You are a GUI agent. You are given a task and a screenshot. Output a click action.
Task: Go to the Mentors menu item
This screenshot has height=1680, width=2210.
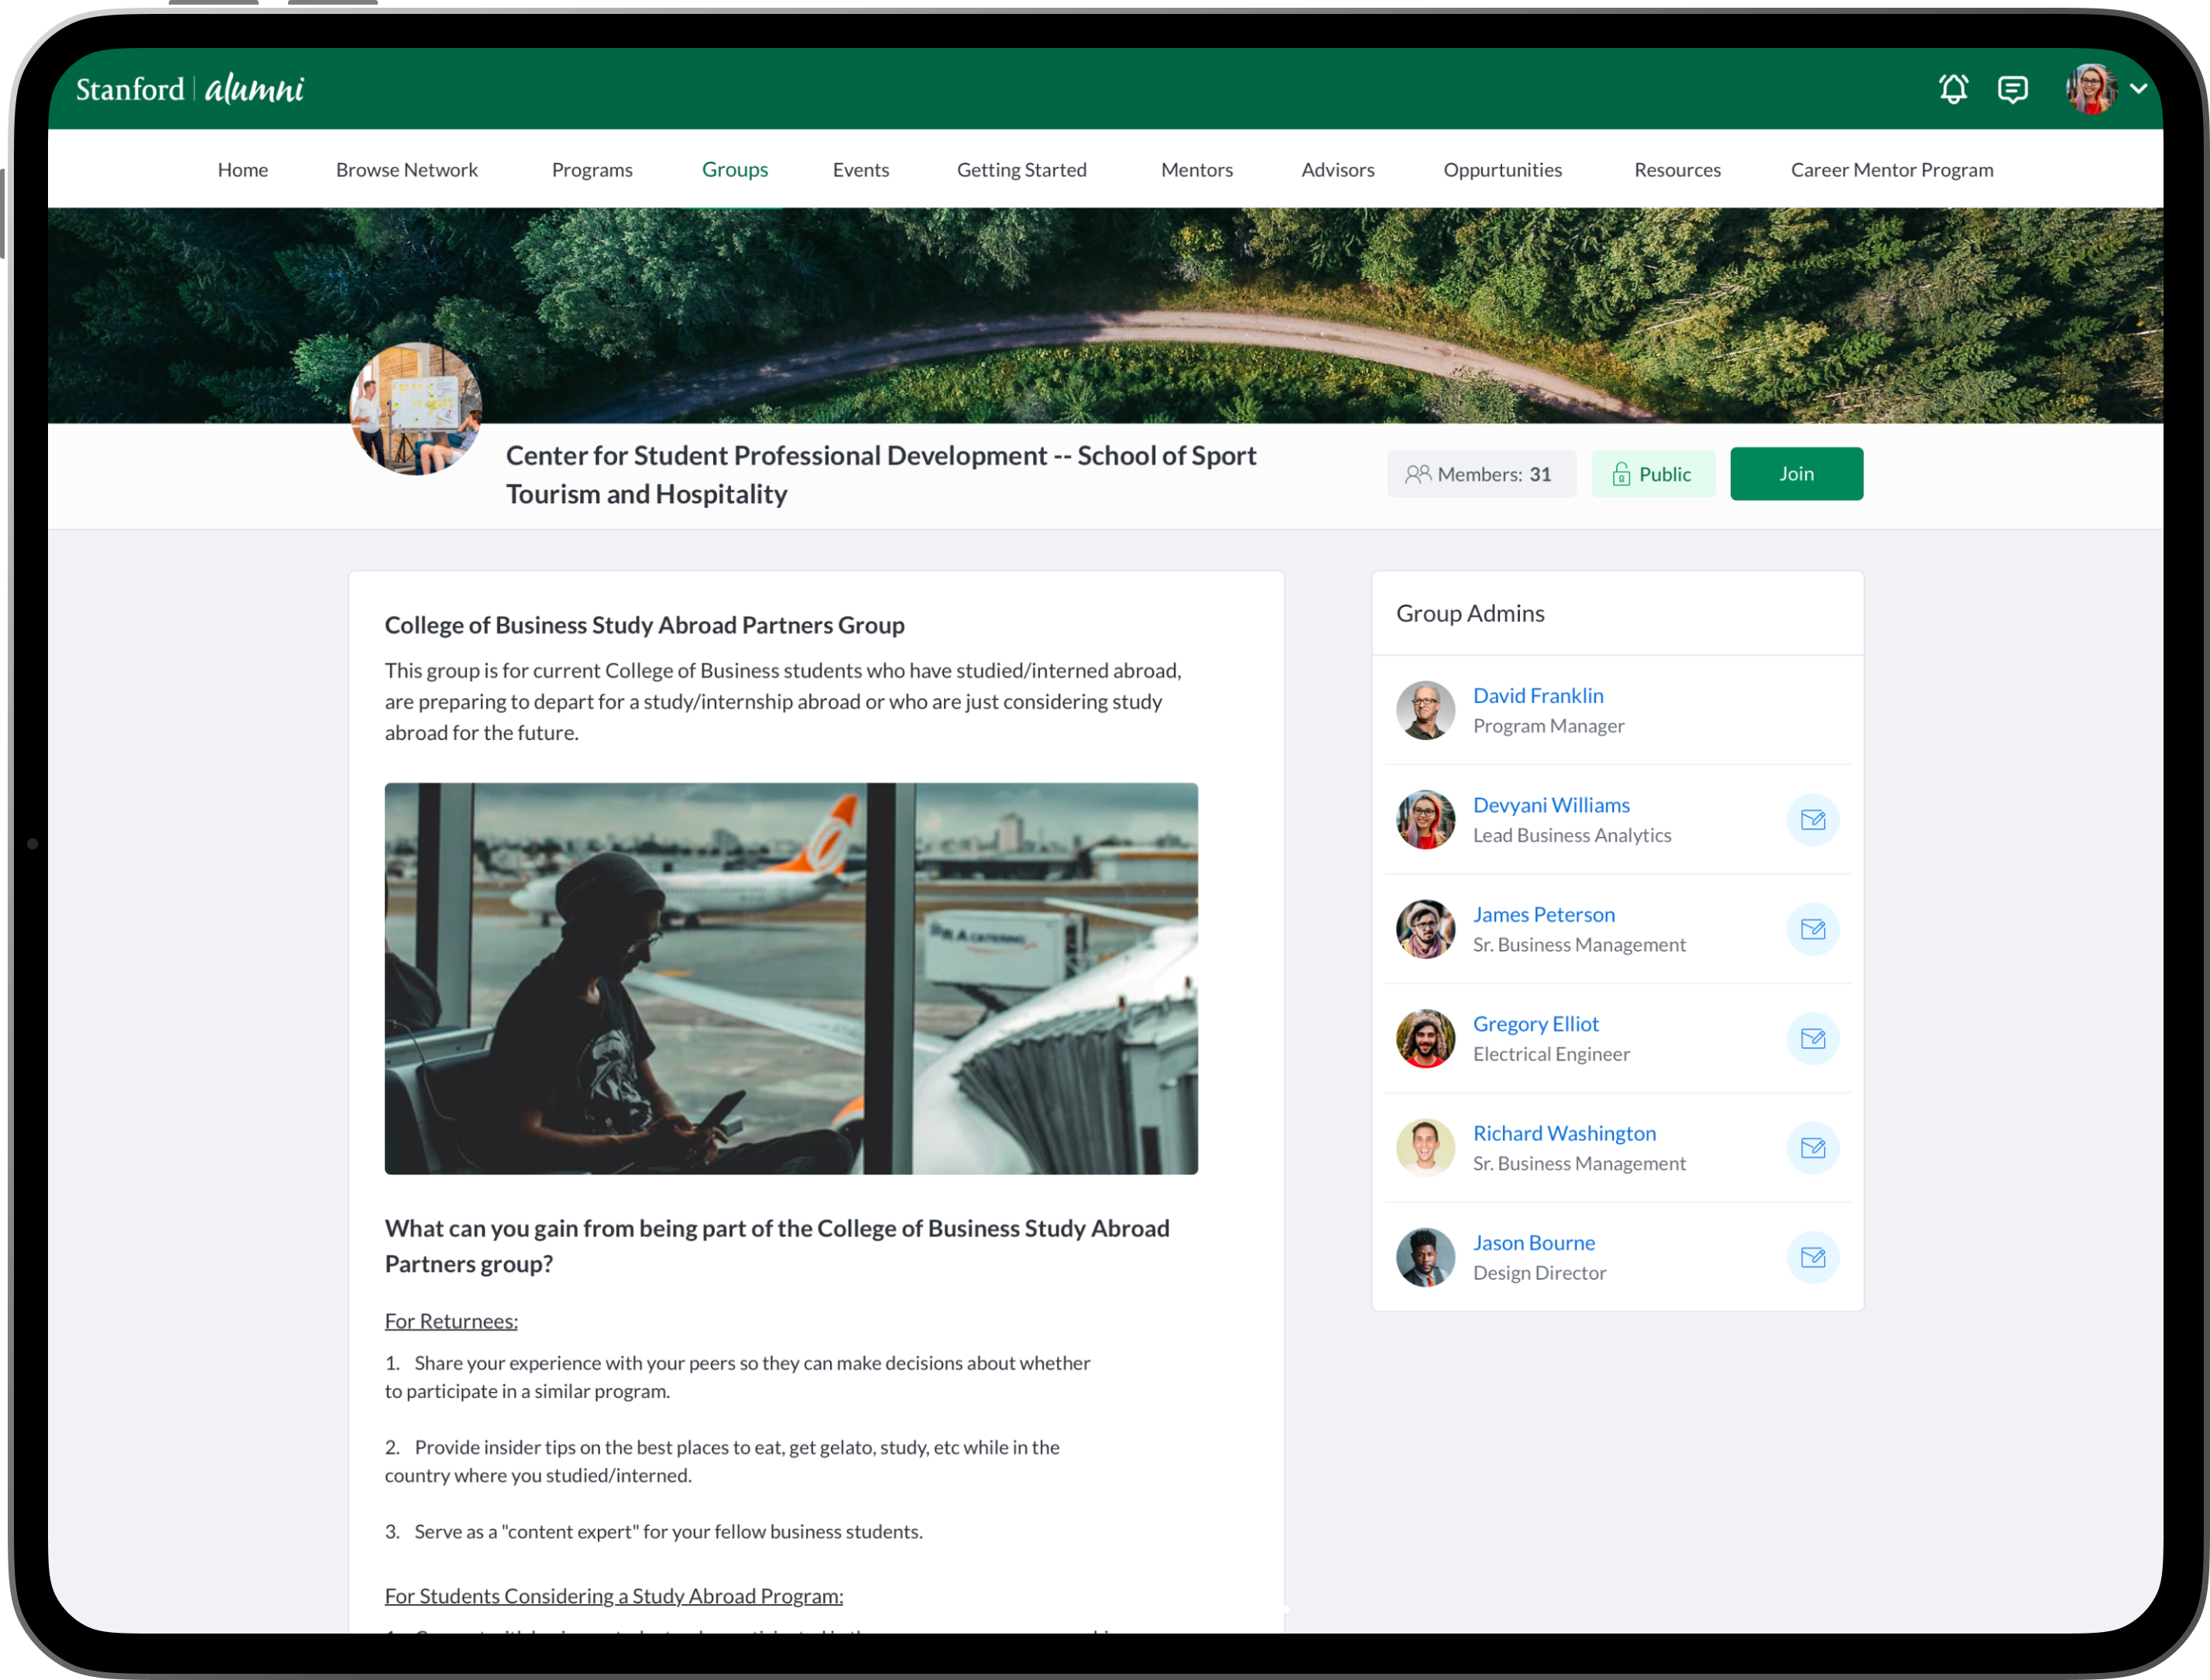coord(1196,170)
